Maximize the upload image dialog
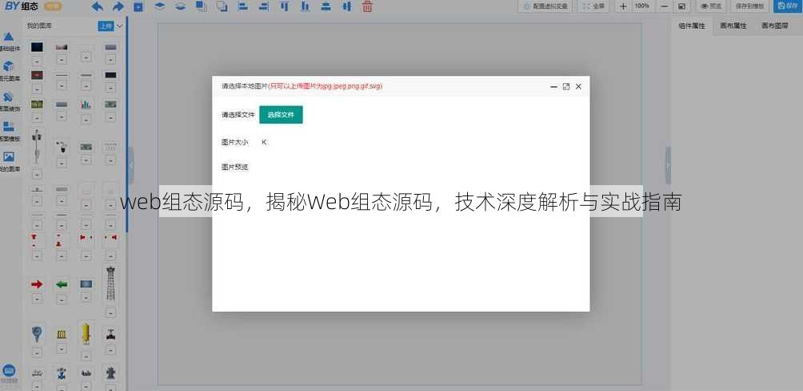Screen dimensions: 803x391 (x=566, y=87)
